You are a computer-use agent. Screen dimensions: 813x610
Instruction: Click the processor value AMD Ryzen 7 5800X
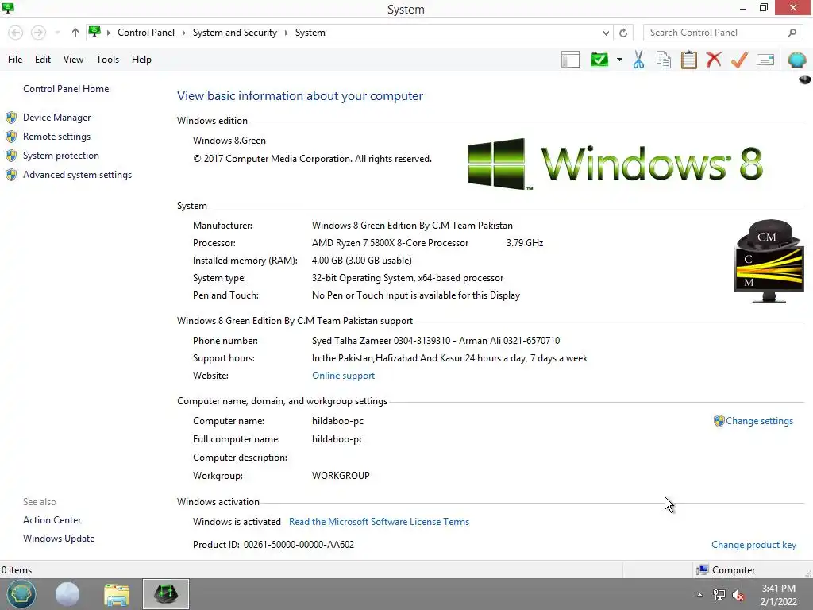coord(390,243)
